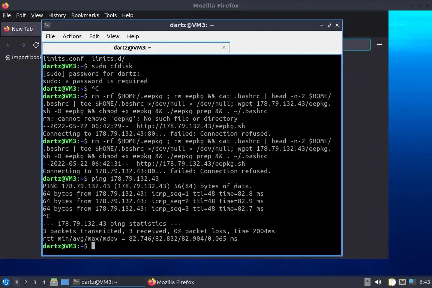This screenshot has width=432, height=288.
Task: Open the file manager from the taskbar
Action: click(x=54, y=282)
